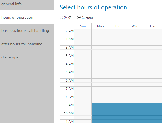Select the Sunday 9 AM cell
The height and width of the screenshot is (123, 162).
(x=83, y=105)
